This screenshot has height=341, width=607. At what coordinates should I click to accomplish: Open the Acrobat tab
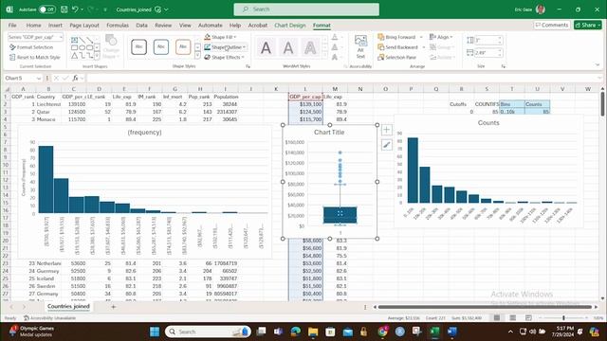(x=258, y=26)
